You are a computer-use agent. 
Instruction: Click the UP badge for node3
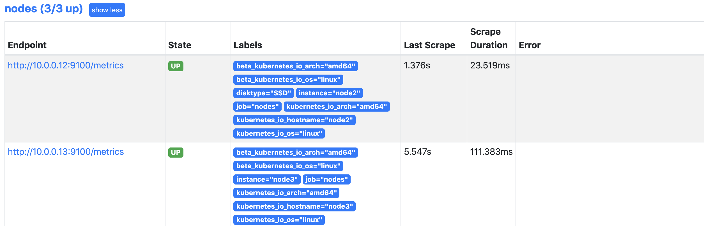176,153
